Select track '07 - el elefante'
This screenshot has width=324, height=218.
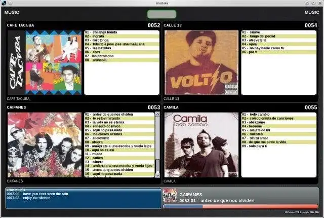point(119,138)
